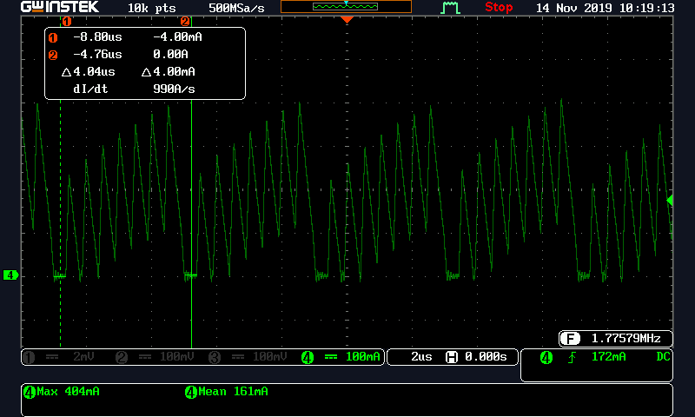The image size is (695, 417).
Task: Select the cursor 2 marker above the graticule
Action: (x=185, y=21)
